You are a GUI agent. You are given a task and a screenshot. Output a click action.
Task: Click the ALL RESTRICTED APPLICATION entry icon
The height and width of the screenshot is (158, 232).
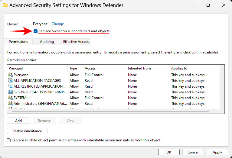pyautogui.click(x=11, y=86)
